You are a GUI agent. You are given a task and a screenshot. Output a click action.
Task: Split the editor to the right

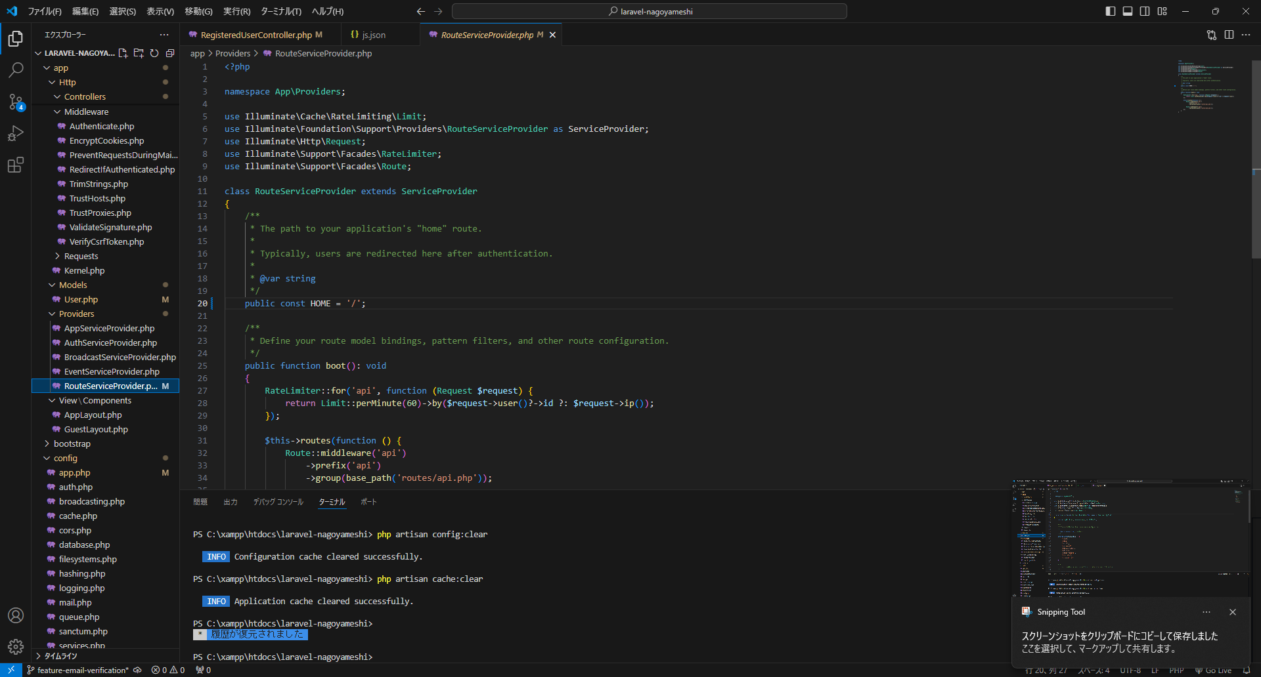click(x=1229, y=35)
